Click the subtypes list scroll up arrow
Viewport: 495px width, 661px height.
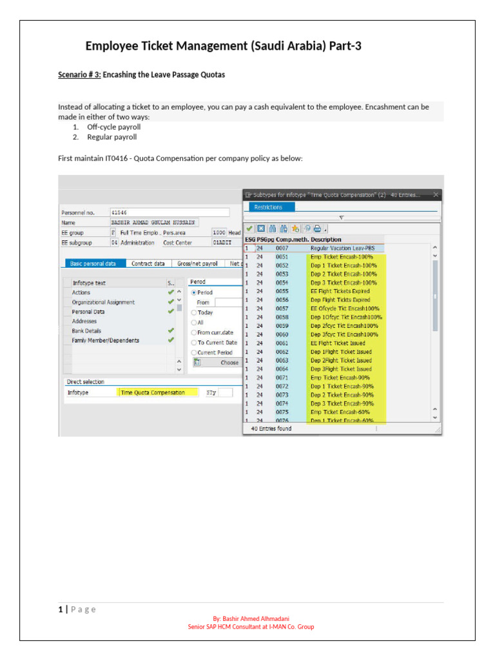(435, 248)
